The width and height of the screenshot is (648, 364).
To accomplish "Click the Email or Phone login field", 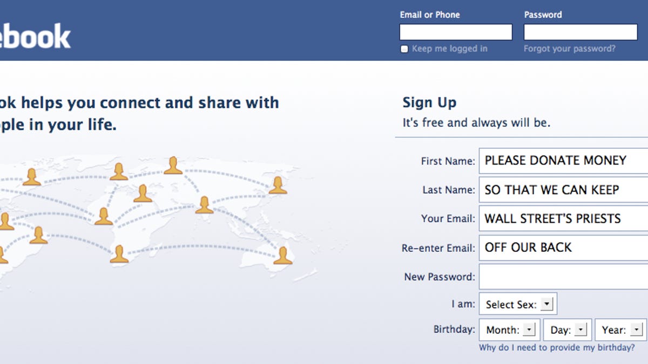I will pos(456,32).
